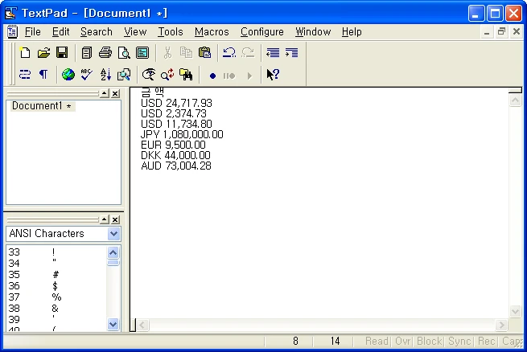This screenshot has height=352, width=527.
Task: Run spell check ABC checkmark icon
Action: [x=87, y=75]
